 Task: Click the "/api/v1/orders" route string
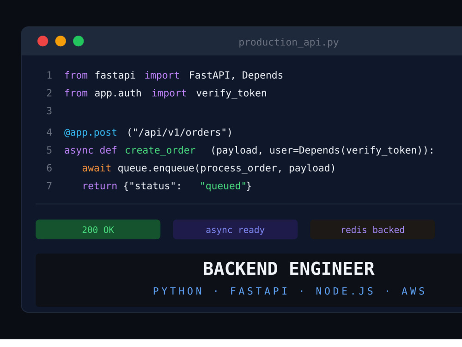[180, 132]
